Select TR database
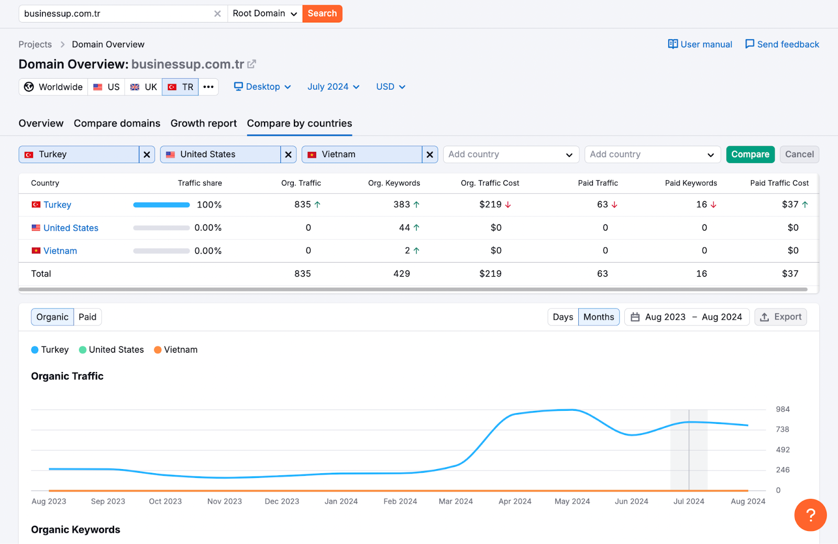 (180, 87)
